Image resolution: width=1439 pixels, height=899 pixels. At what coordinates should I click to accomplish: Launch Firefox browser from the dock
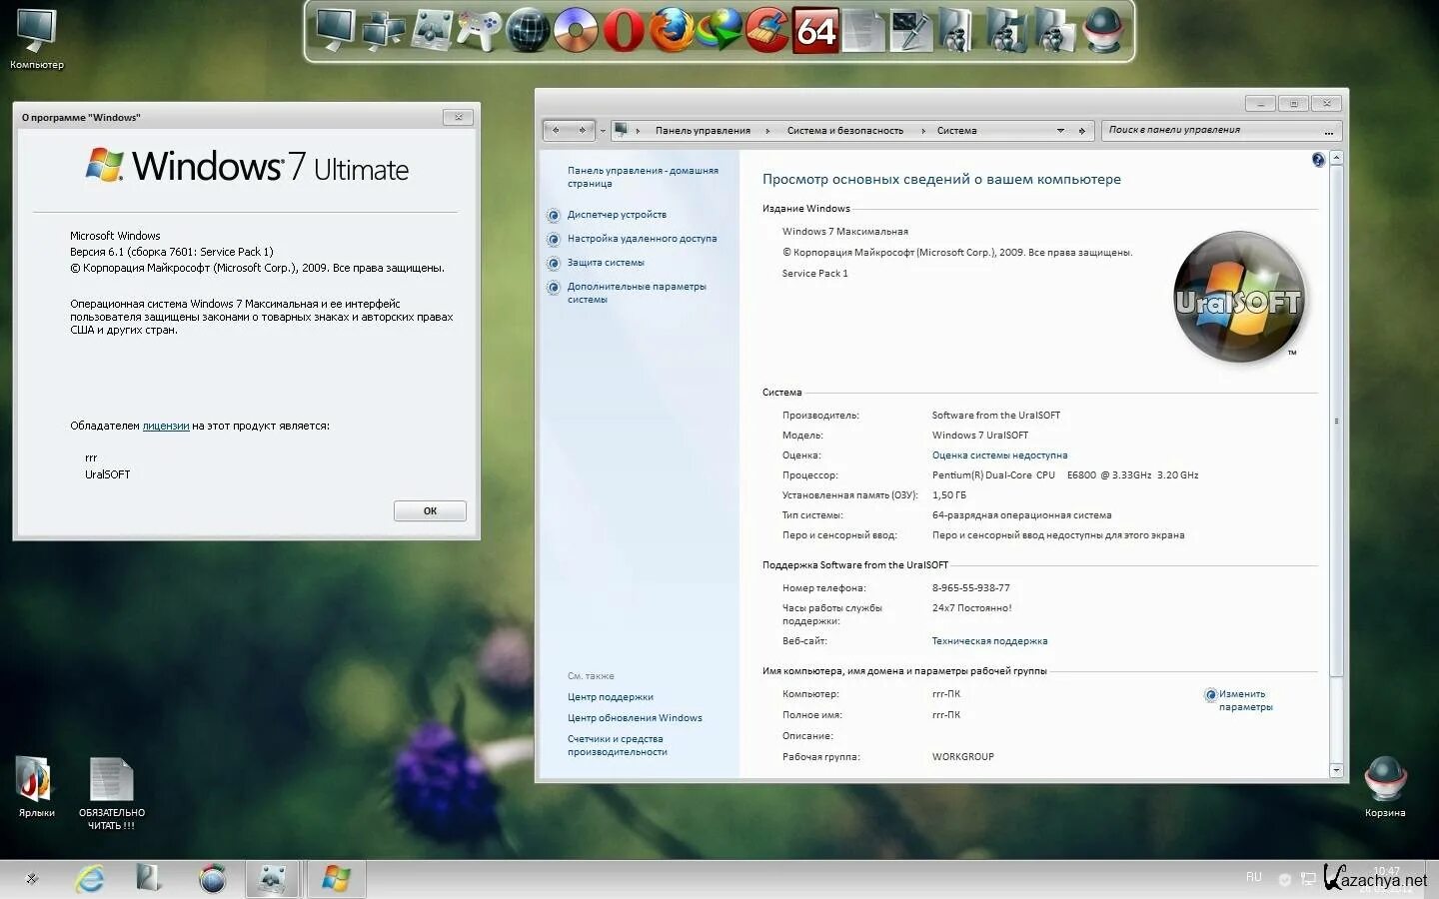(x=672, y=30)
